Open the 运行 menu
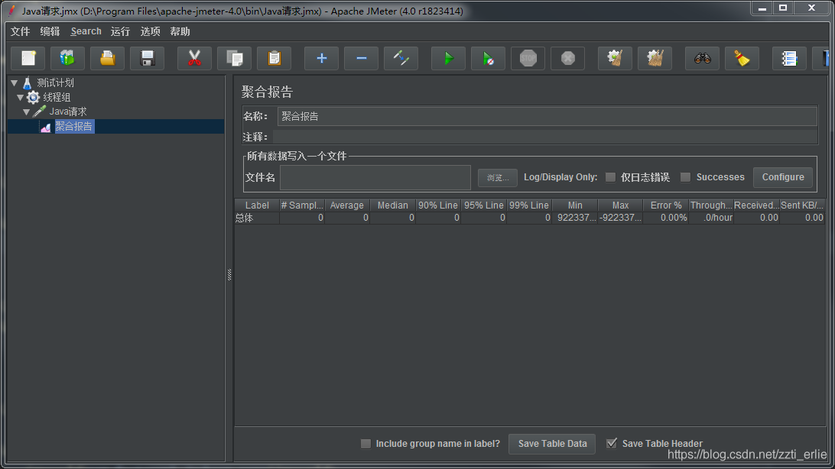Image resolution: width=835 pixels, height=469 pixels. (120, 31)
